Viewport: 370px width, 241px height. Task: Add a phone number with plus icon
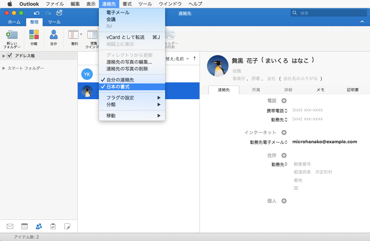tap(284, 101)
